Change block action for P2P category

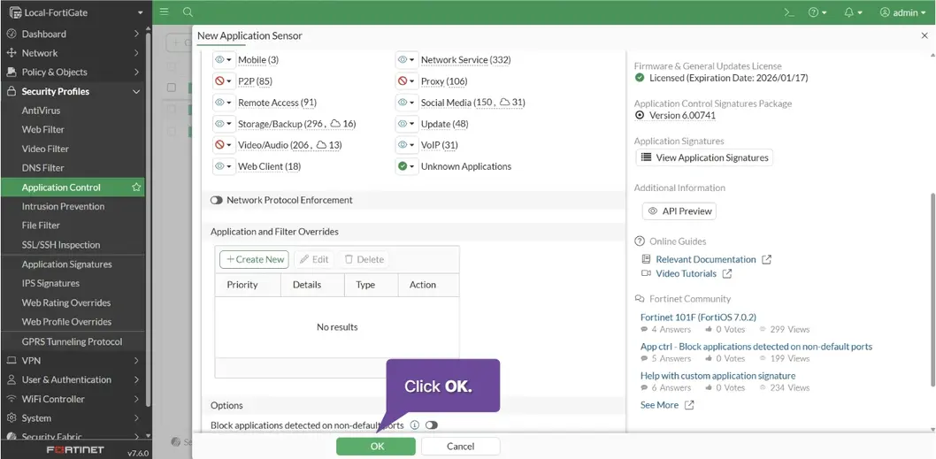pos(223,81)
